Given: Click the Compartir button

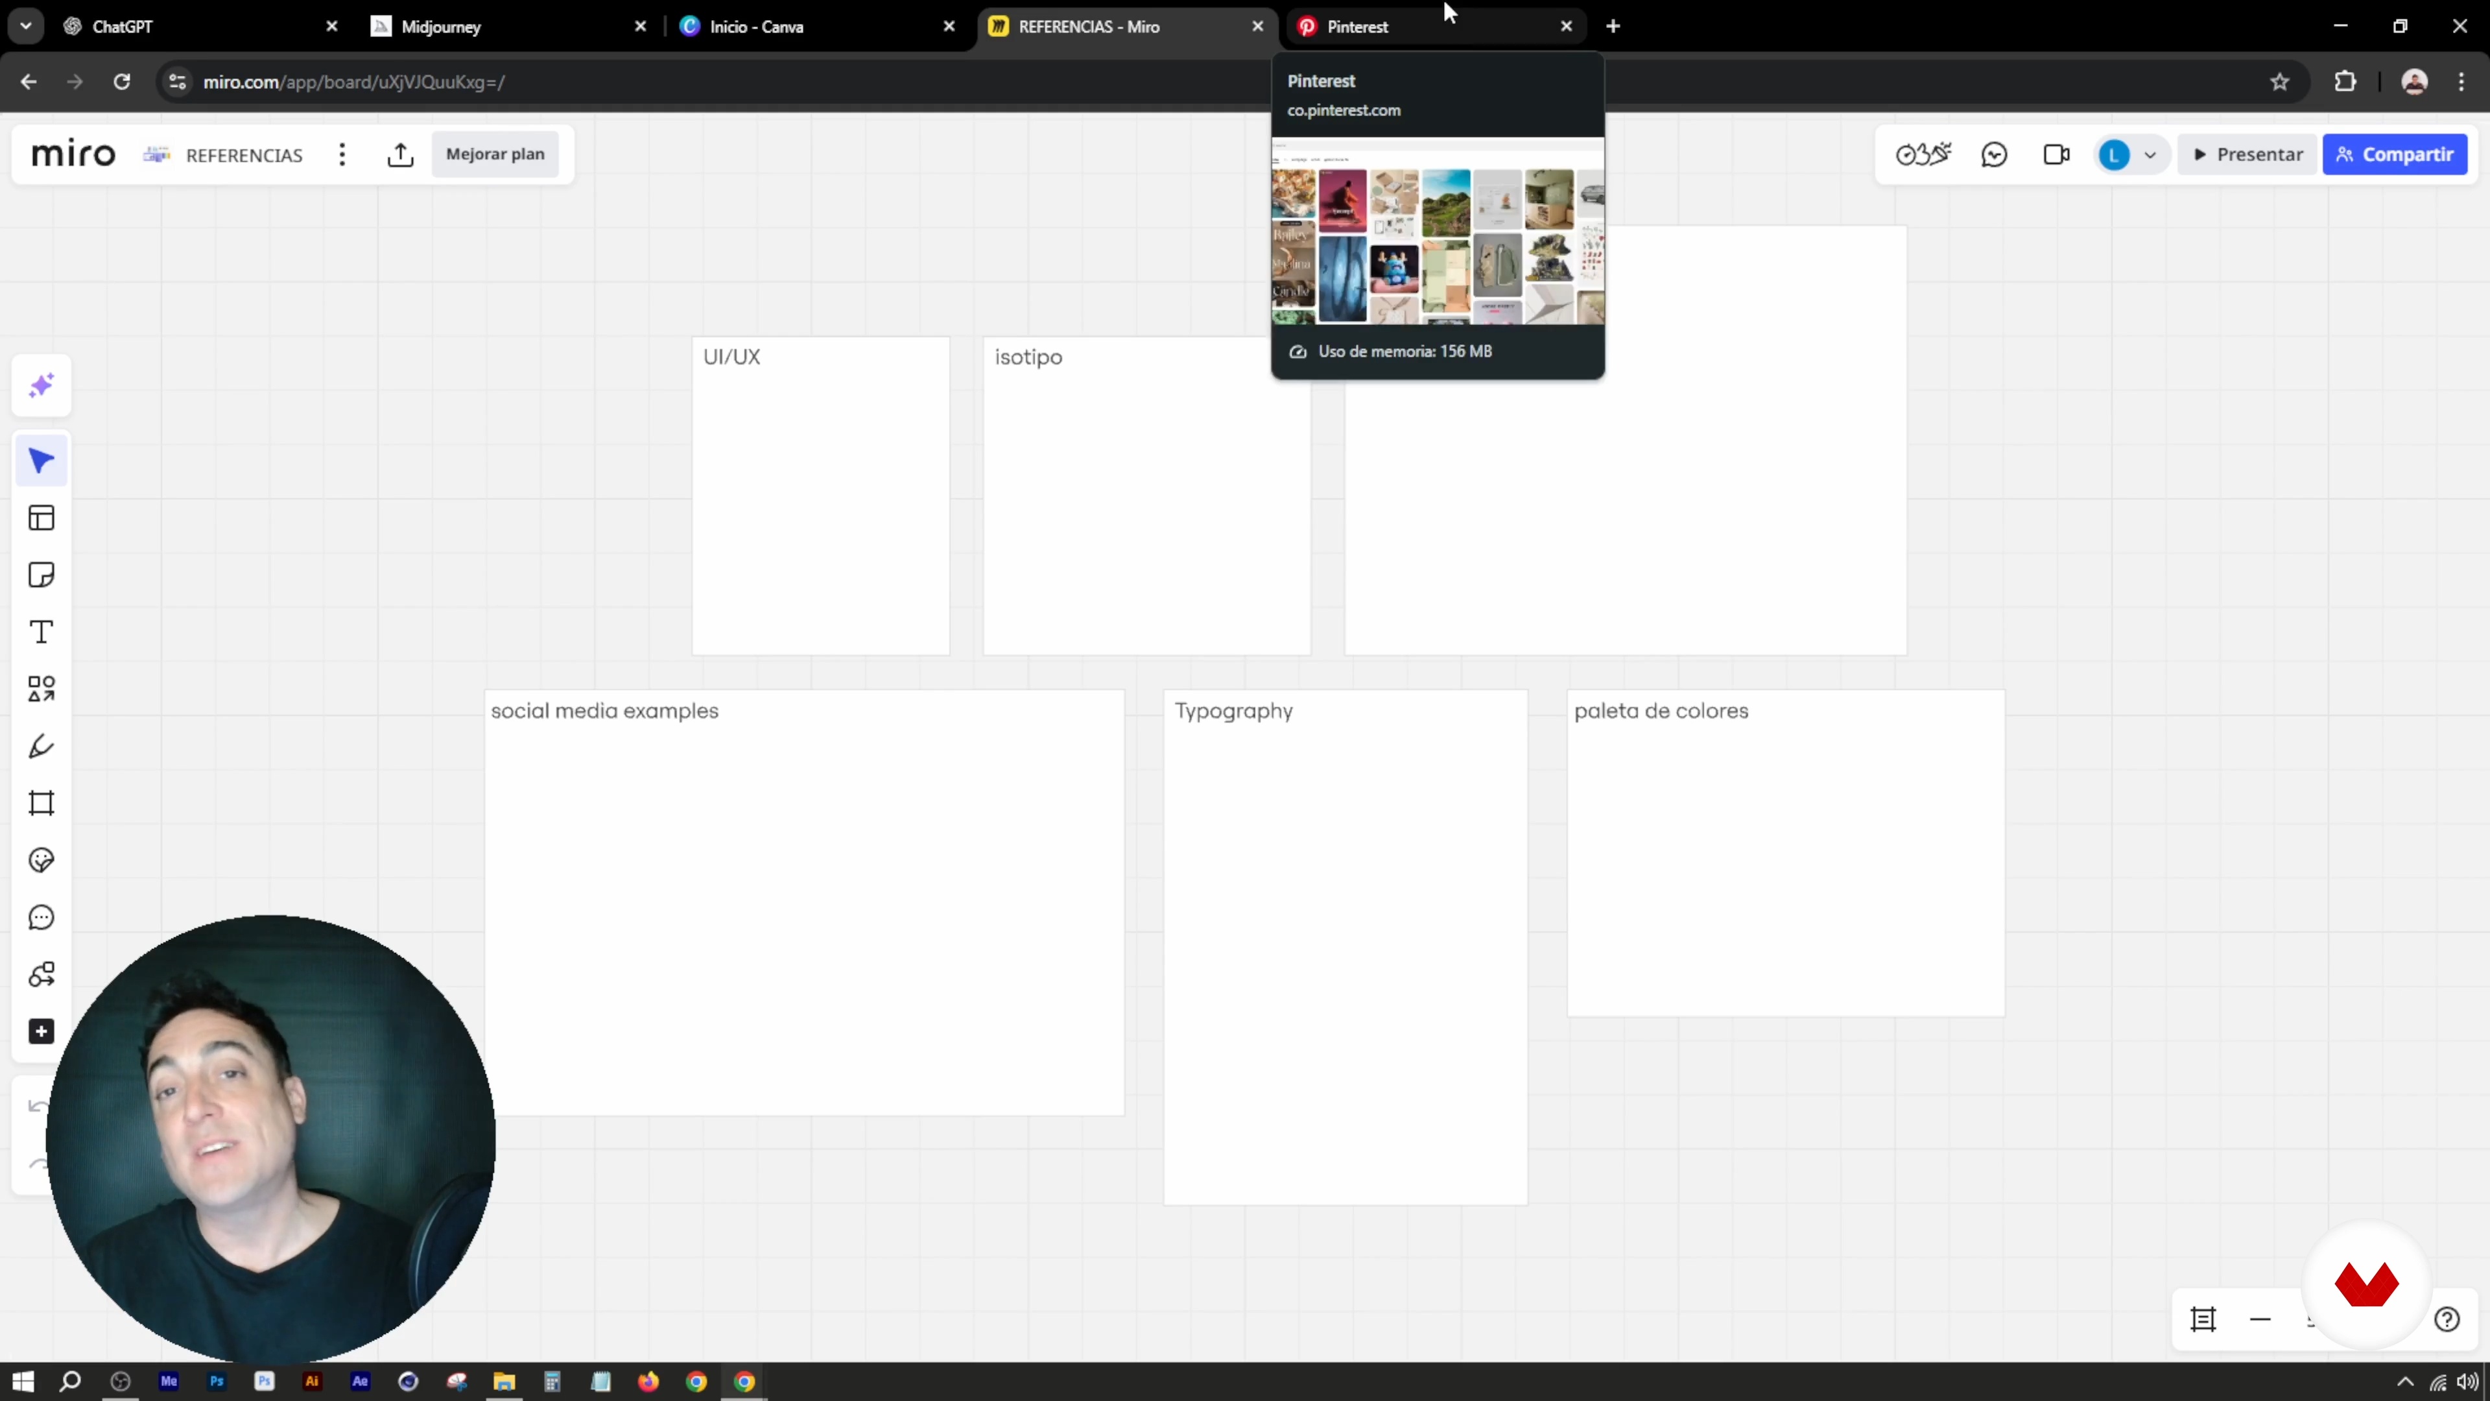Looking at the screenshot, I should pos(2395,155).
